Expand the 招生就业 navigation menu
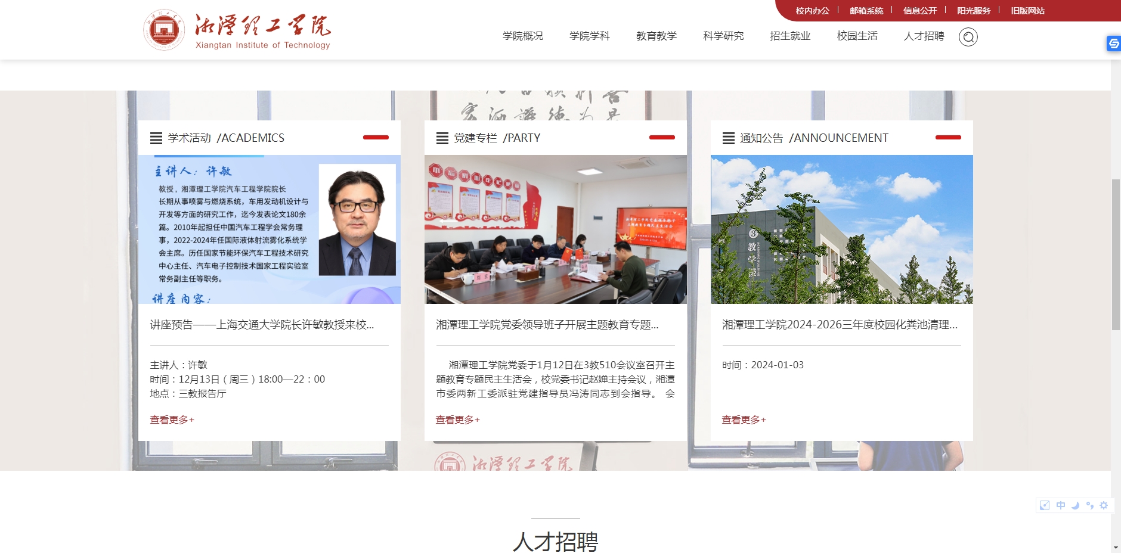The height and width of the screenshot is (553, 1121). [x=789, y=36]
